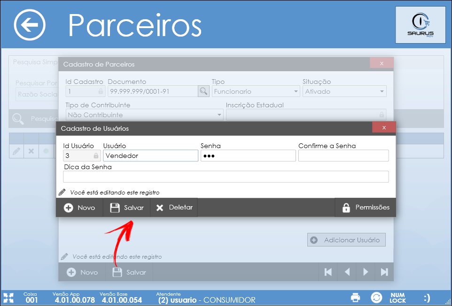
Task: Close the Cadastro de Usuários dialog
Action: click(384, 127)
